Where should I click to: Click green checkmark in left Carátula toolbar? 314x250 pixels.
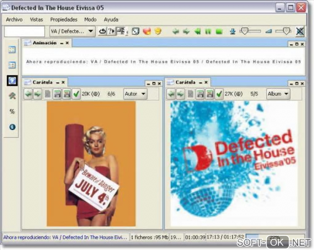76,94
